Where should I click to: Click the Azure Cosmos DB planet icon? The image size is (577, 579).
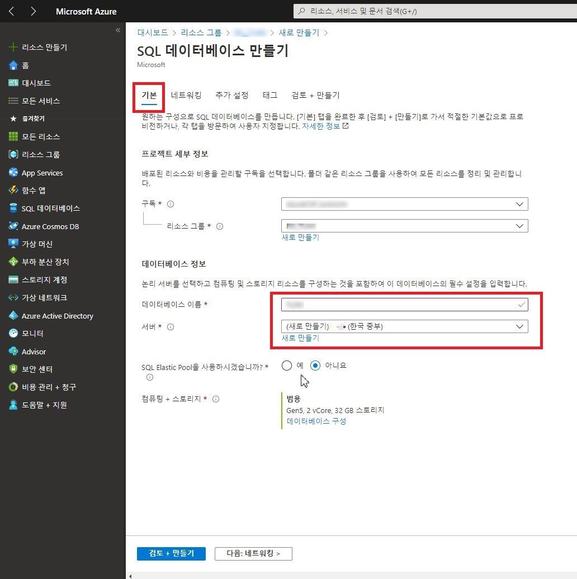coord(13,226)
